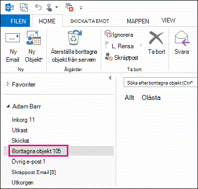Viewport: 198px width, 189px height.
Task: Open the Customize Quick Access Toolbar dropdown
Action: (x=81, y=8)
